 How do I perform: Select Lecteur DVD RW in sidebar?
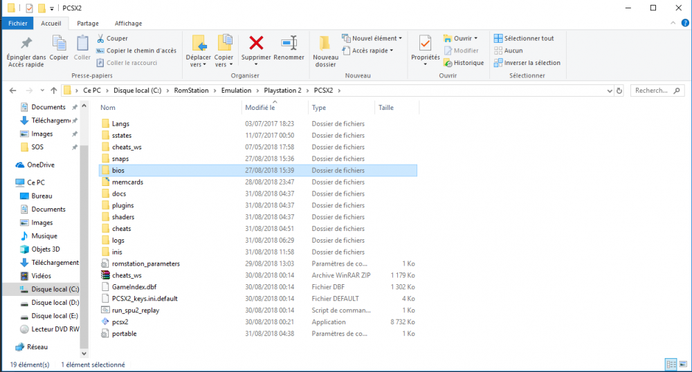(x=49, y=329)
